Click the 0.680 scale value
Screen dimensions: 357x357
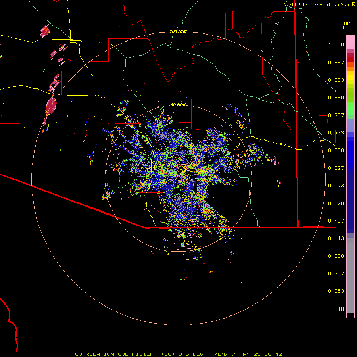(x=336, y=150)
